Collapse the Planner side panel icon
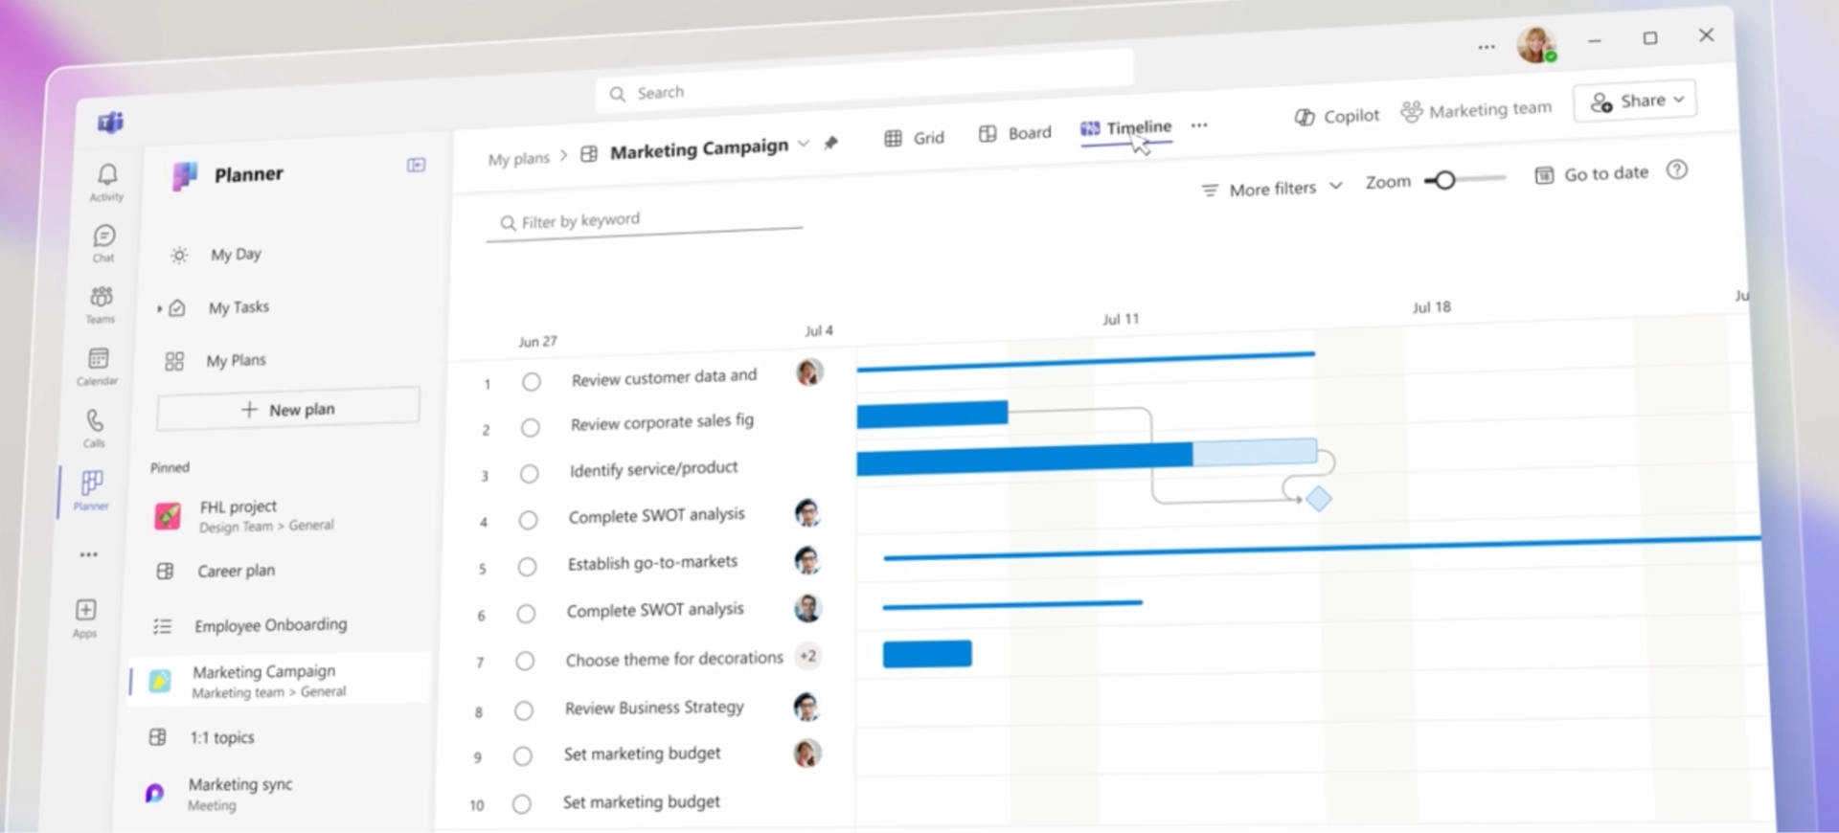Screen dimensions: 1839x833 pyautogui.click(x=416, y=165)
